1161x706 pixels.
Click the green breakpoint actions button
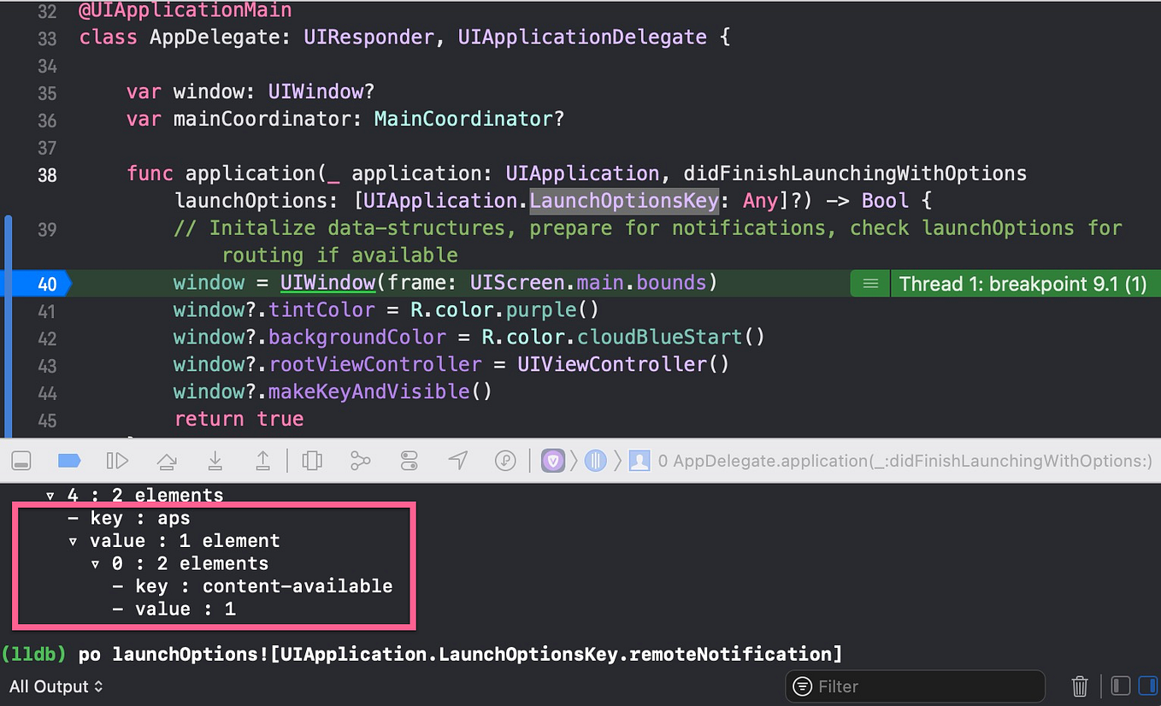point(869,282)
